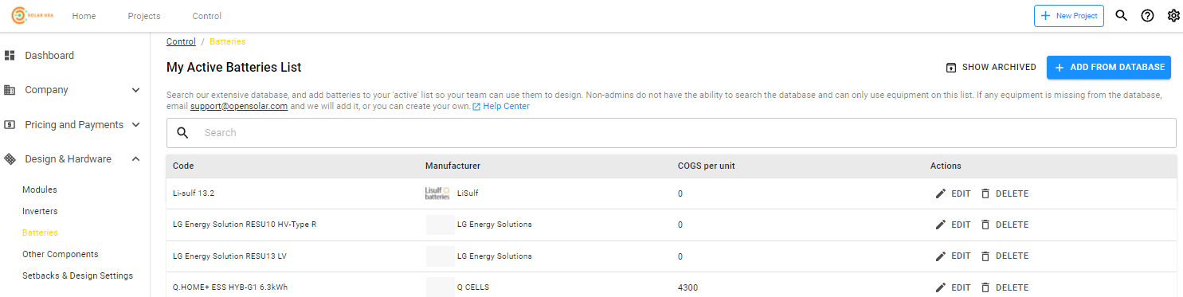The width and height of the screenshot is (1183, 297).
Task: Expand the Pricing and Payments chevron
Action: point(135,125)
